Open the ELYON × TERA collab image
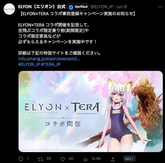Viewport: 165px width, 163px height. point(91,111)
